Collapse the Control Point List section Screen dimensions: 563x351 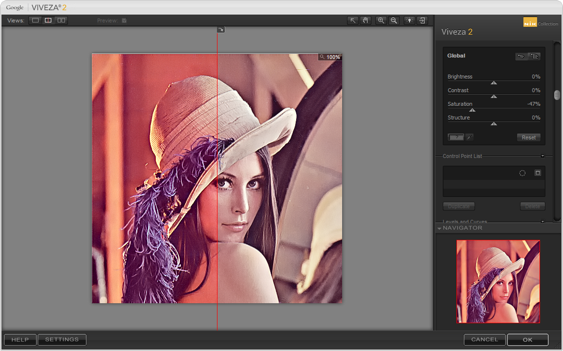542,156
